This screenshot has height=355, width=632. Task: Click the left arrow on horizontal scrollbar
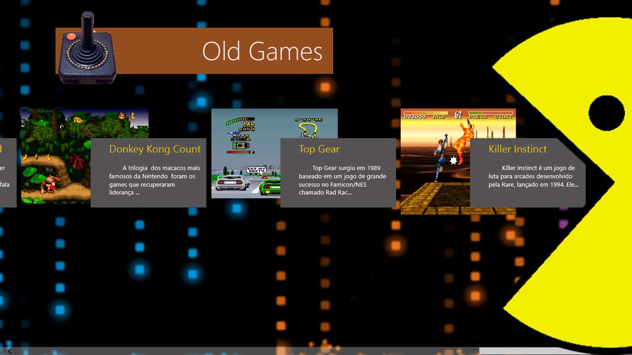coord(10,351)
